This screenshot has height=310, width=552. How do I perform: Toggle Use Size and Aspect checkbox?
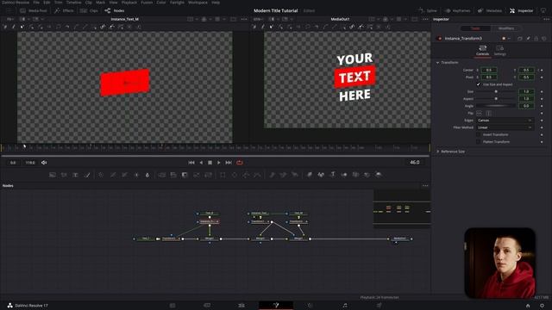(479, 84)
